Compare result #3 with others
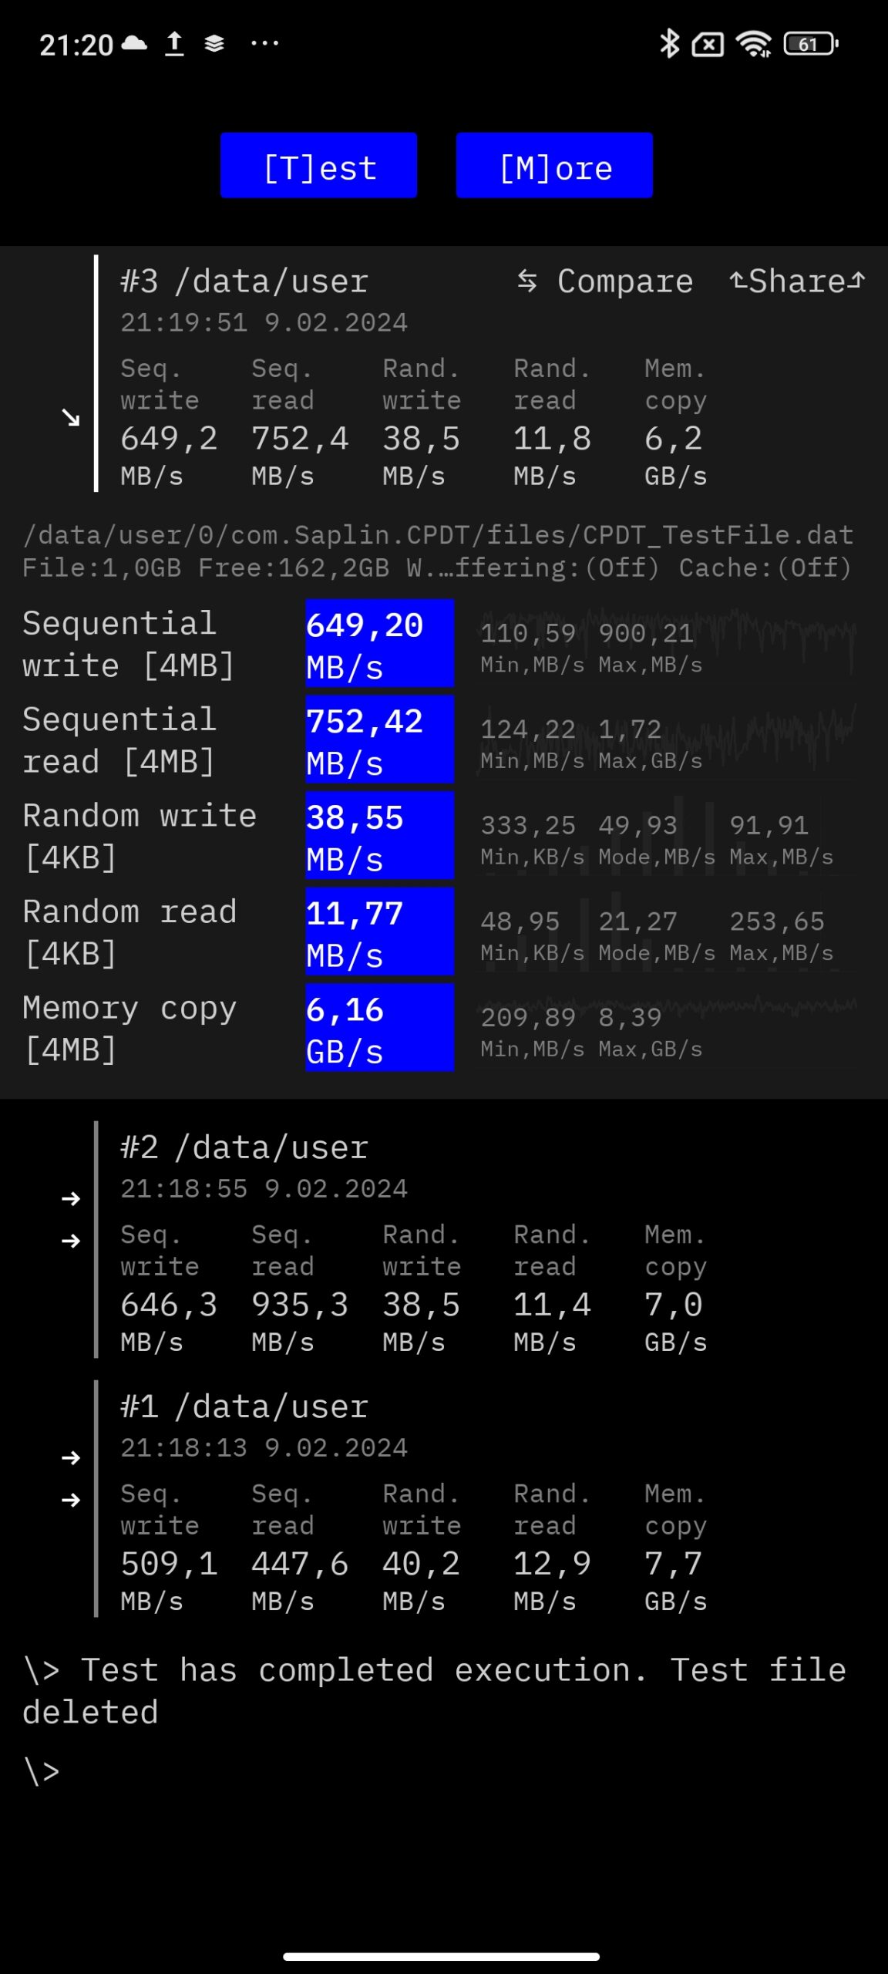Viewport: 888px width, 1974px height. pos(605,281)
